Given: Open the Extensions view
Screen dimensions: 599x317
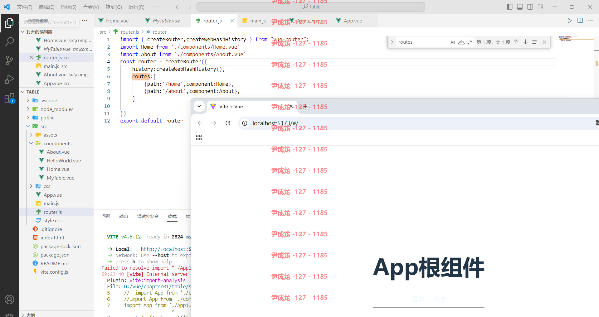Looking at the screenshot, I should (9, 98).
